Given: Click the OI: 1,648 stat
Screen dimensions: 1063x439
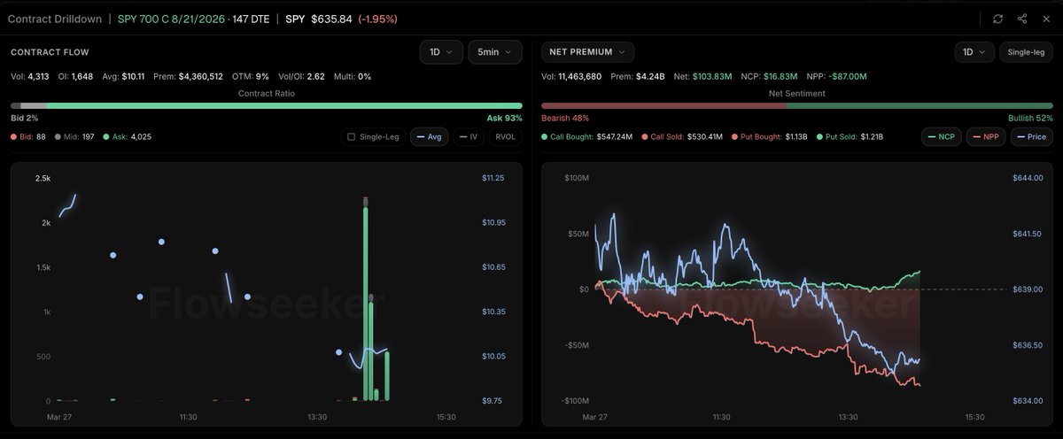Looking at the screenshot, I should (75, 77).
